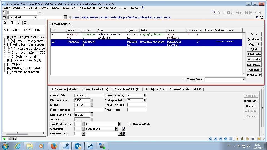Screen dimensions: 267x150
Task: Click the green indicator icon at bottom left
Action: click(x=4, y=139)
